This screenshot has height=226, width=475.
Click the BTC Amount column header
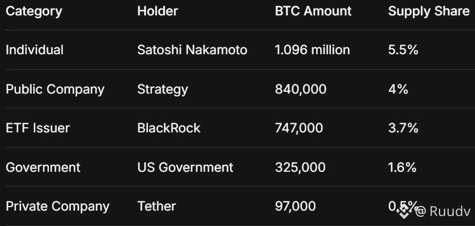point(313,11)
